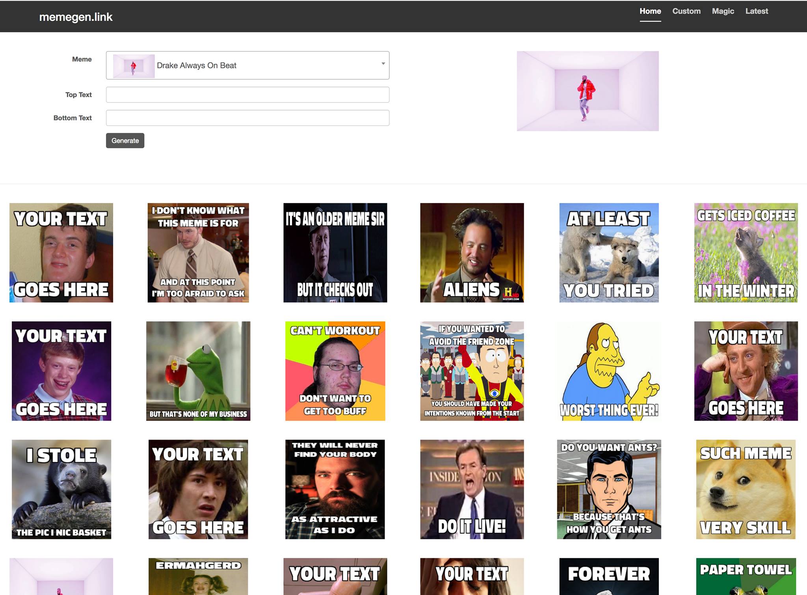Open the Magic nav tab

[x=723, y=11]
